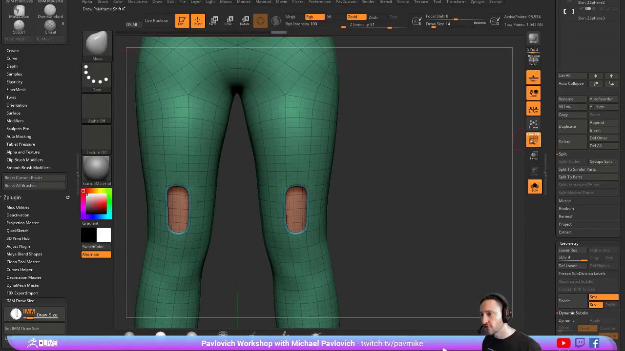Expand the Boolean section
Viewport: 625px width, 351px height.
coord(566,209)
